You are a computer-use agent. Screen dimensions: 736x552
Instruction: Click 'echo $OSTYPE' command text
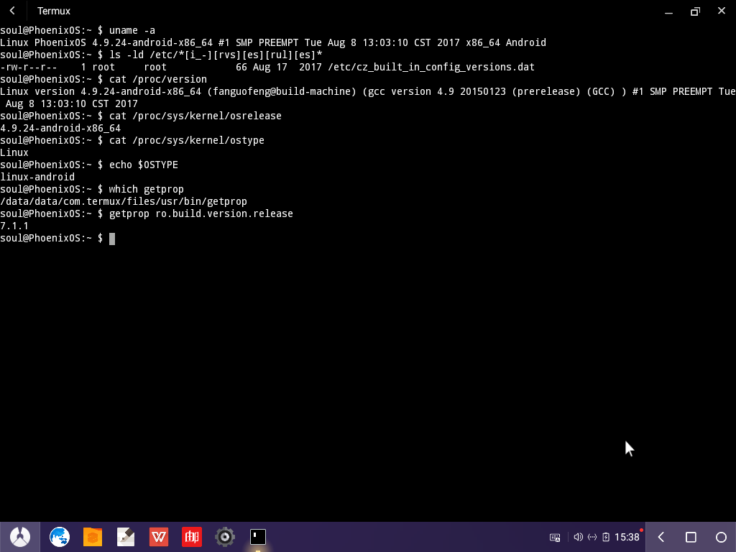point(144,165)
